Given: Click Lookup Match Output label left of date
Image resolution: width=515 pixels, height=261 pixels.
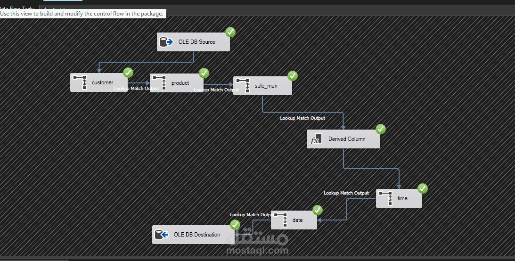Looking at the screenshot, I should pyautogui.click(x=251, y=215).
